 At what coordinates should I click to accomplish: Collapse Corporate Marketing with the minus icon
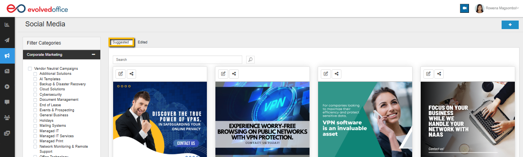coord(93,55)
